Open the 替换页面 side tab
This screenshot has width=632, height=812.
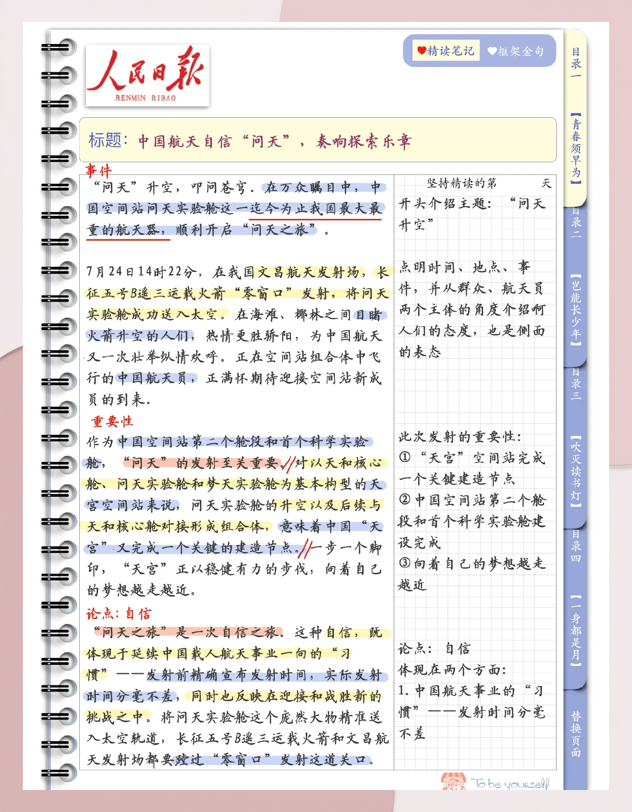coord(576,733)
